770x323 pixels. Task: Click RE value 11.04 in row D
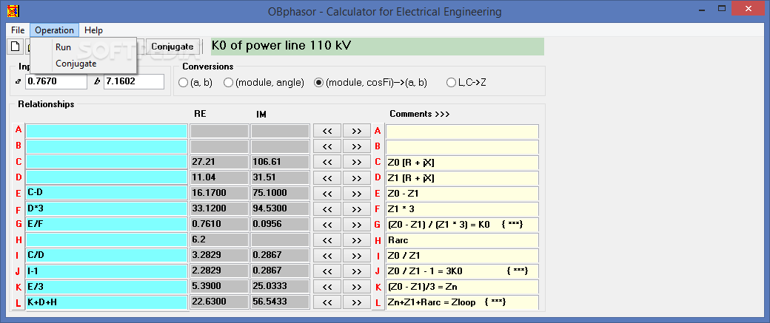click(x=219, y=178)
